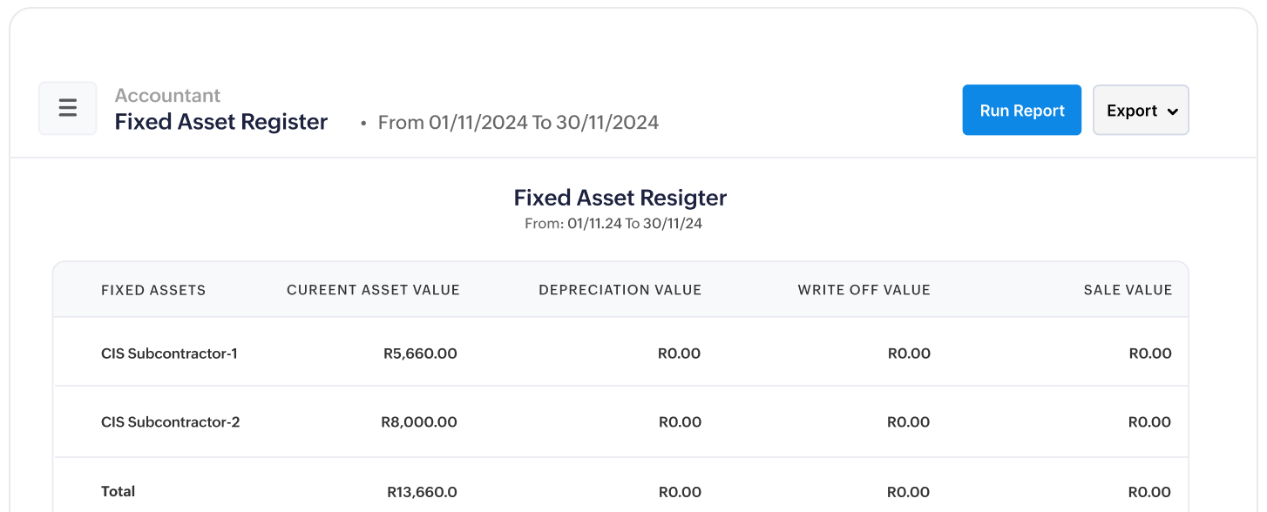The height and width of the screenshot is (512, 1267).
Task: Click the From 01/11.24 To 30/11/24 subtitle
Action: (x=613, y=224)
